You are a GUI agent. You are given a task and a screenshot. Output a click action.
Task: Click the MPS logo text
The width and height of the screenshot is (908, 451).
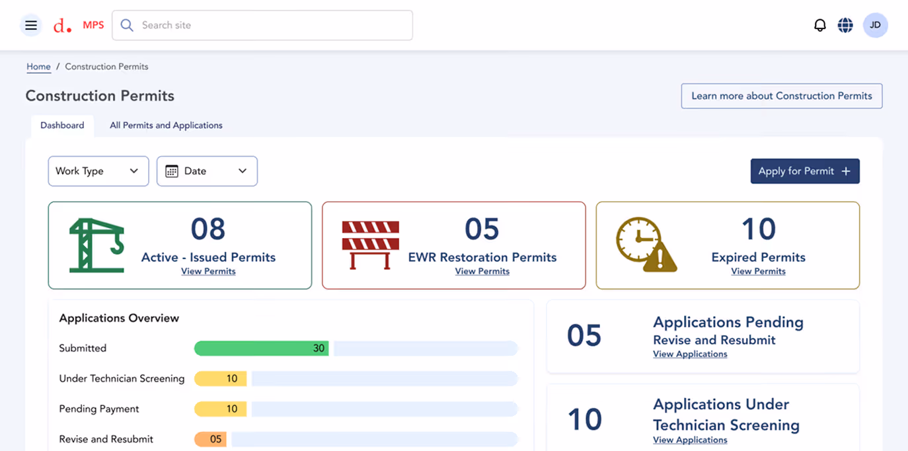click(93, 24)
